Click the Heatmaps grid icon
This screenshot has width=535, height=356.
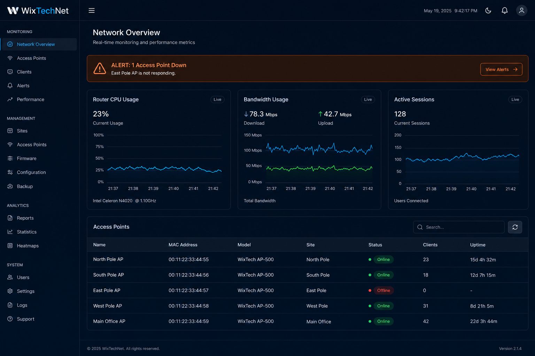(x=10, y=246)
